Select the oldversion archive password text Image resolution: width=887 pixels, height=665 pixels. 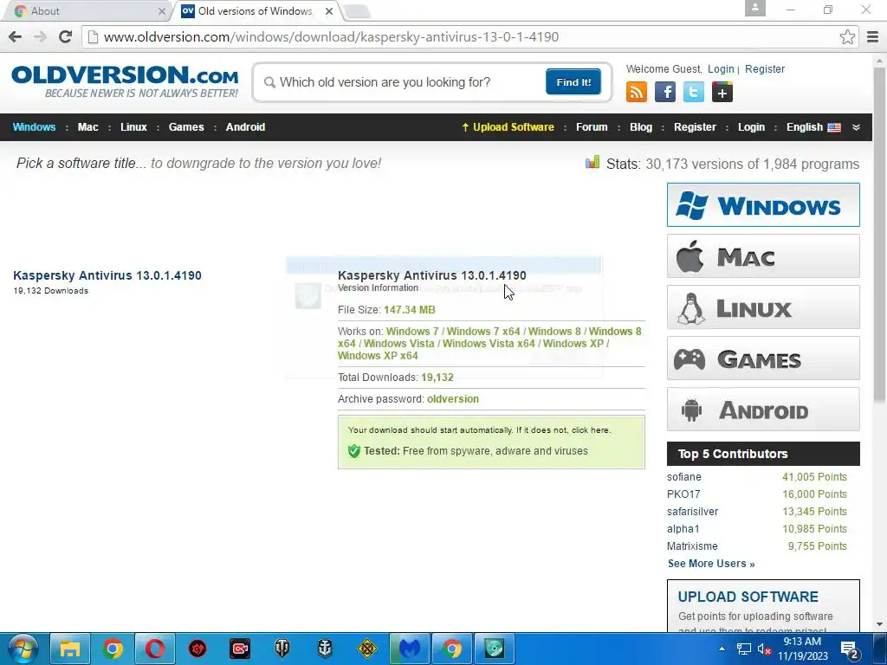click(452, 398)
